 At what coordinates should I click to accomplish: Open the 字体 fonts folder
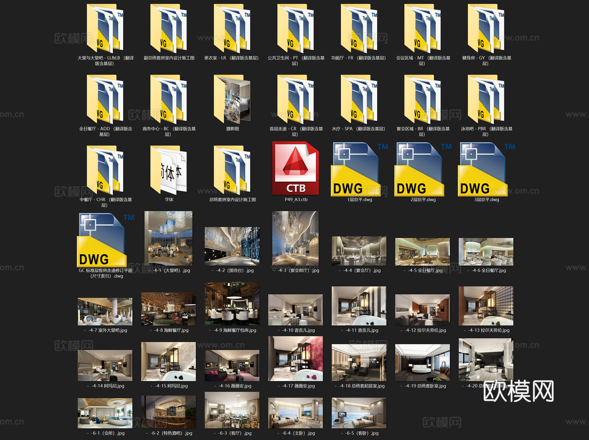click(x=169, y=170)
